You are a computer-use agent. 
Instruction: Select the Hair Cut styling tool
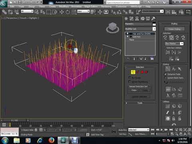click(174, 69)
